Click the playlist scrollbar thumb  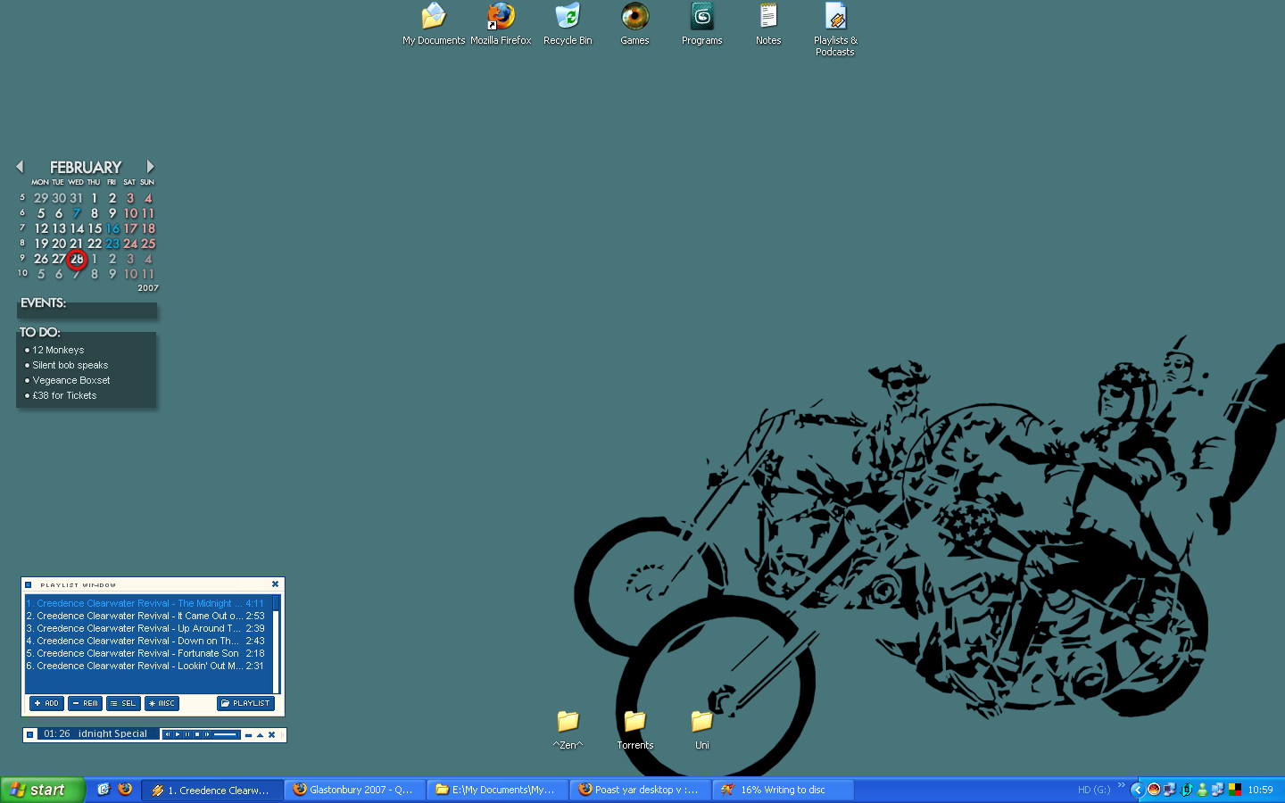[x=277, y=604]
